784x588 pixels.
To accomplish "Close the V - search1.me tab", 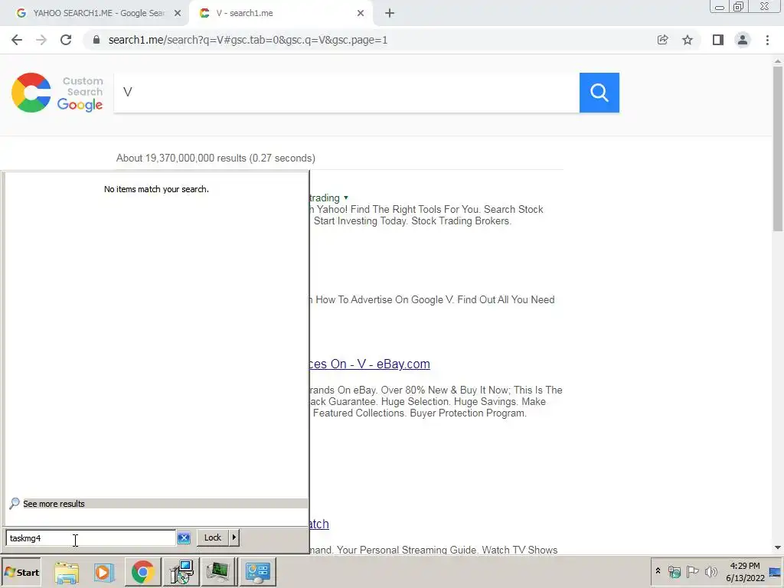I will pos(361,14).
